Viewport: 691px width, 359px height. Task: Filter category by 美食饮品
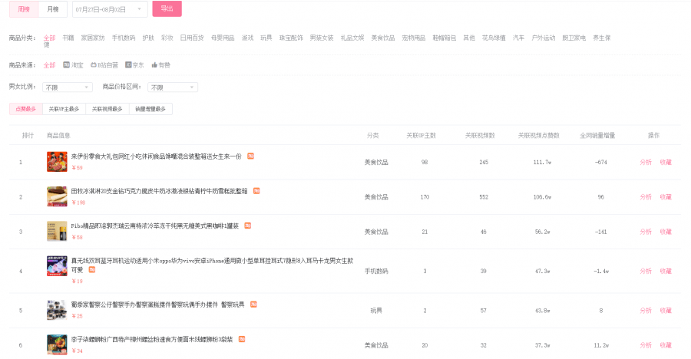[x=383, y=38]
